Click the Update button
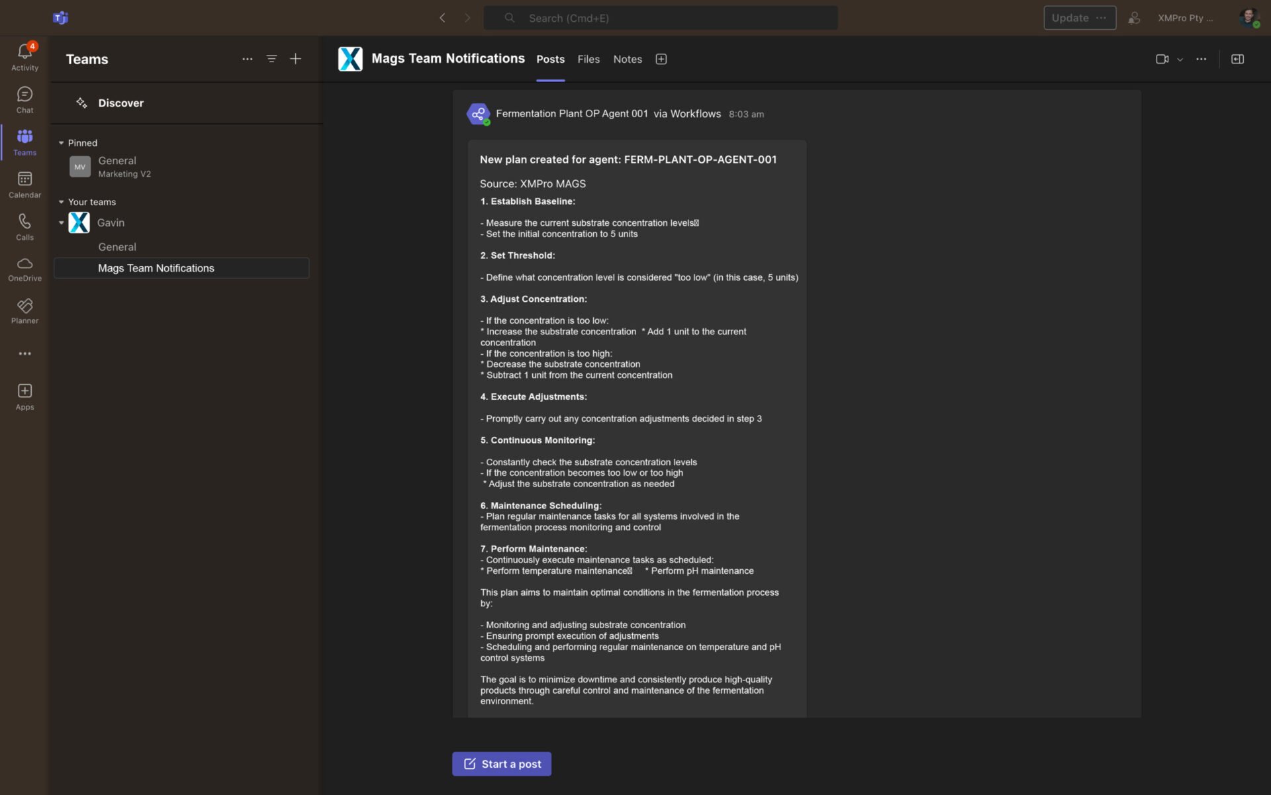 coord(1070,18)
